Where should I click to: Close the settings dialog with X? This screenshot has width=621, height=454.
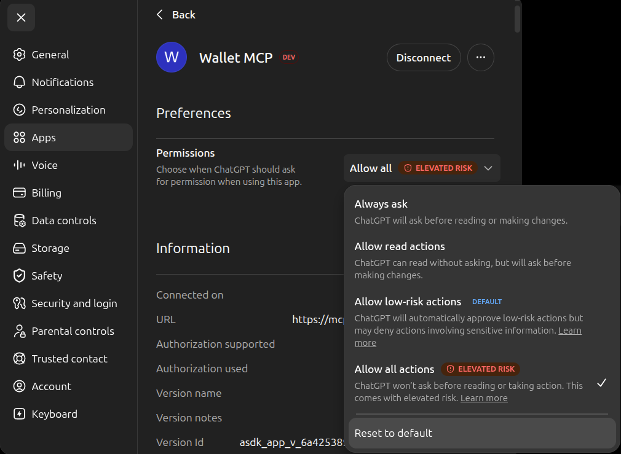coord(21,17)
